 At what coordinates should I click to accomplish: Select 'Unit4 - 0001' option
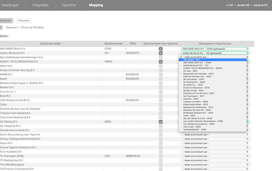(x=213, y=115)
